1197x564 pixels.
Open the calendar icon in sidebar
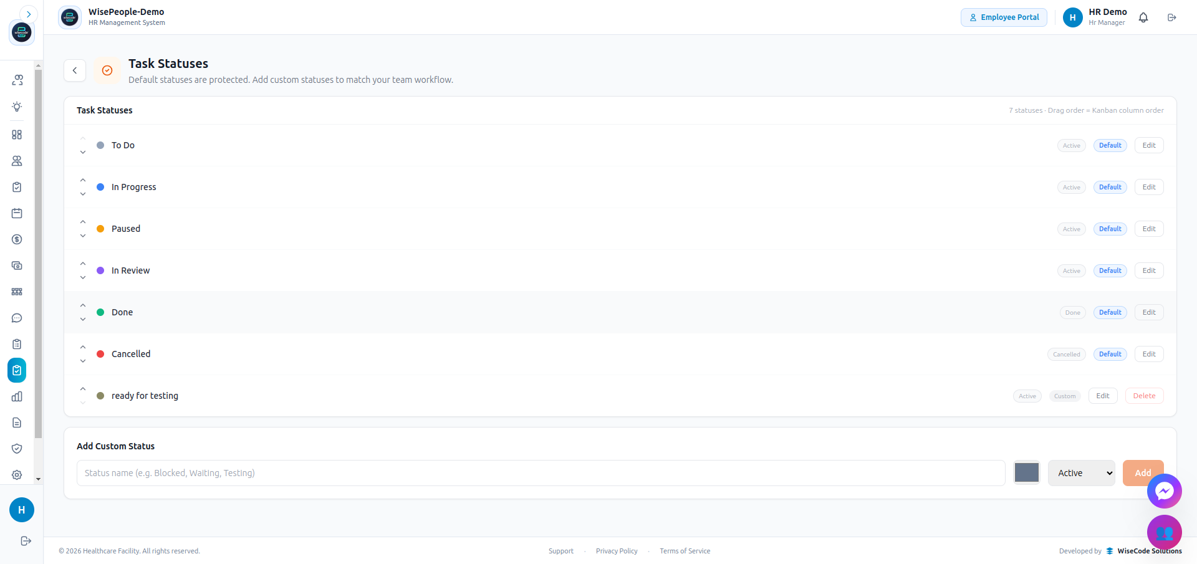coord(17,213)
